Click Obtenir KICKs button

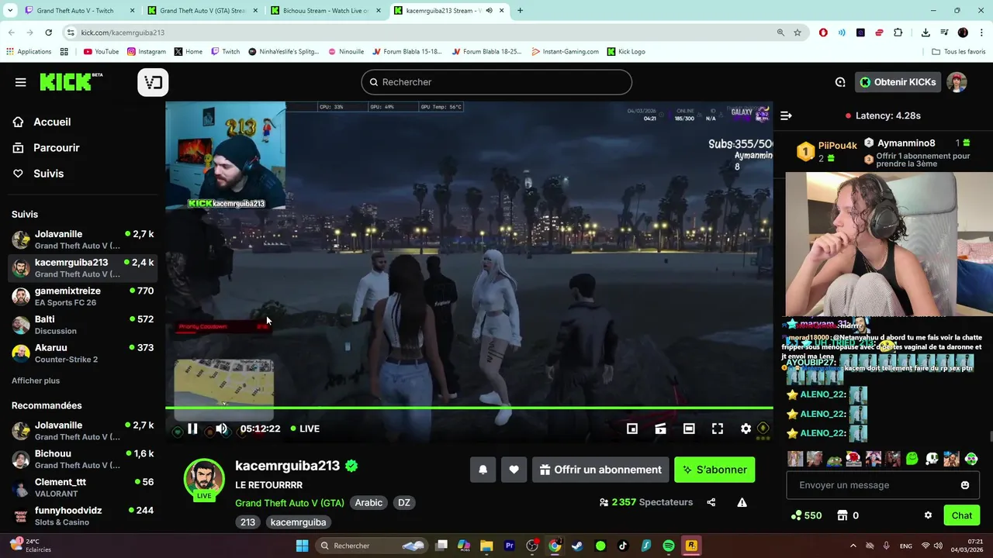pyautogui.click(x=898, y=82)
